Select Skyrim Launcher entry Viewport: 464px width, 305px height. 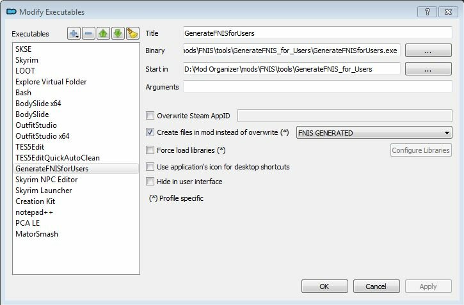pyautogui.click(x=76, y=191)
